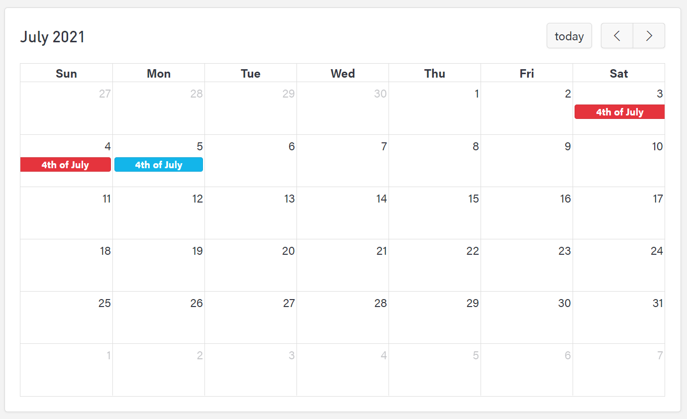The image size is (687, 419).
Task: Go to the next month
Action: point(649,36)
